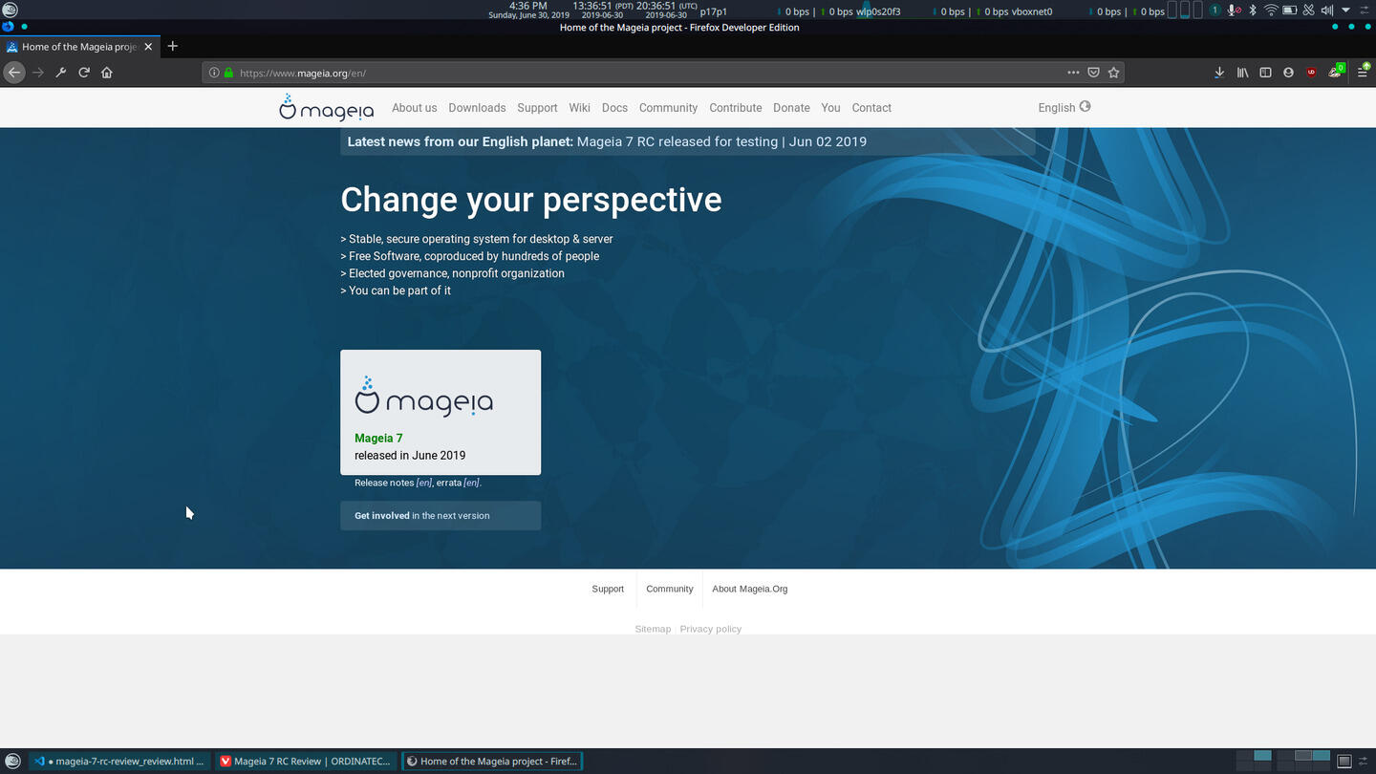1376x774 pixels.
Task: Click the extension icon with green badge
Action: point(1336,72)
